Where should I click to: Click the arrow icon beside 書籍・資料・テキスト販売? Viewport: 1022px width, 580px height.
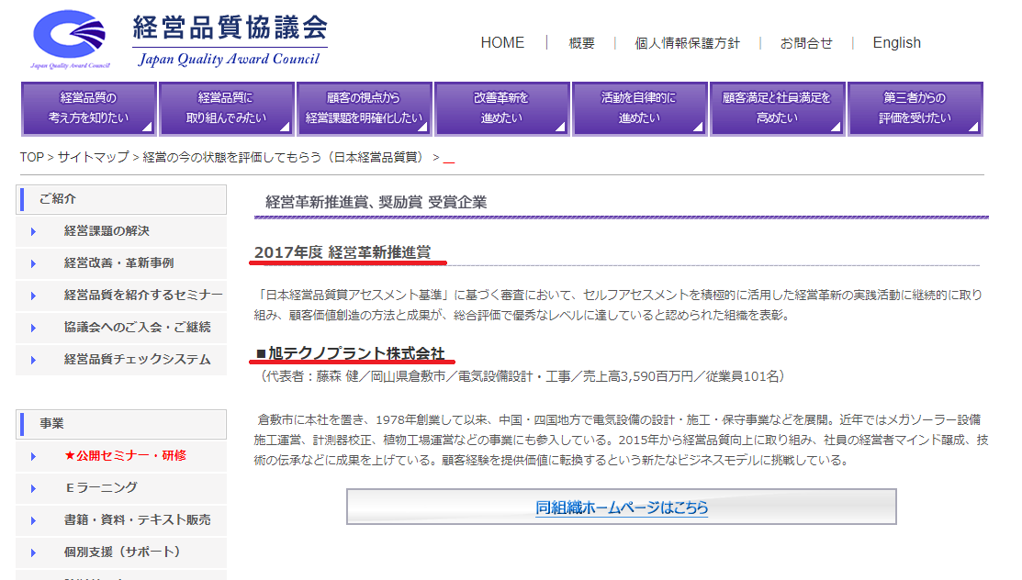(33, 520)
